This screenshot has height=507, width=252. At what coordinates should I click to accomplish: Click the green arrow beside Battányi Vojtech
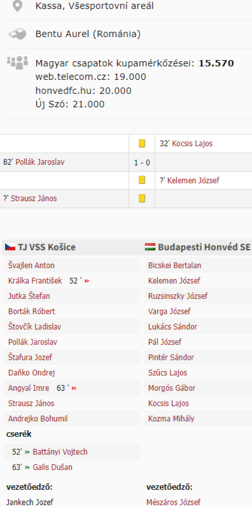27,452
